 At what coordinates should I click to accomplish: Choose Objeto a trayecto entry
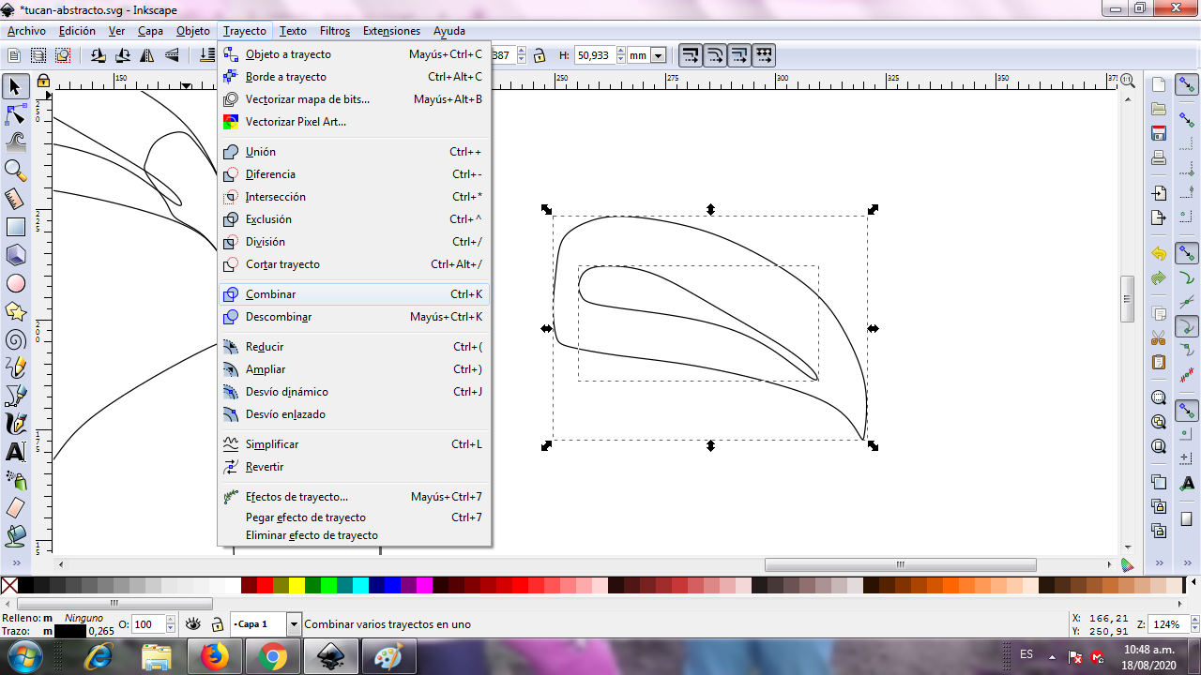354,54
